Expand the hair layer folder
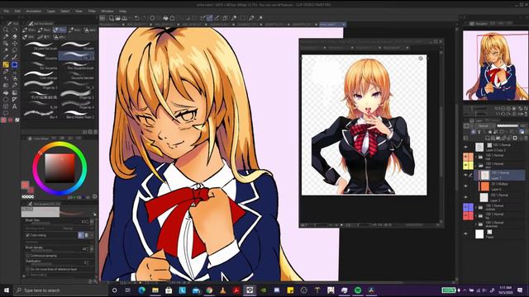 [476, 157]
